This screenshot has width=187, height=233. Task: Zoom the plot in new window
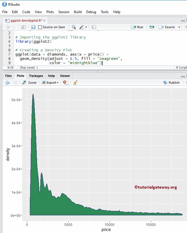pos(29,83)
